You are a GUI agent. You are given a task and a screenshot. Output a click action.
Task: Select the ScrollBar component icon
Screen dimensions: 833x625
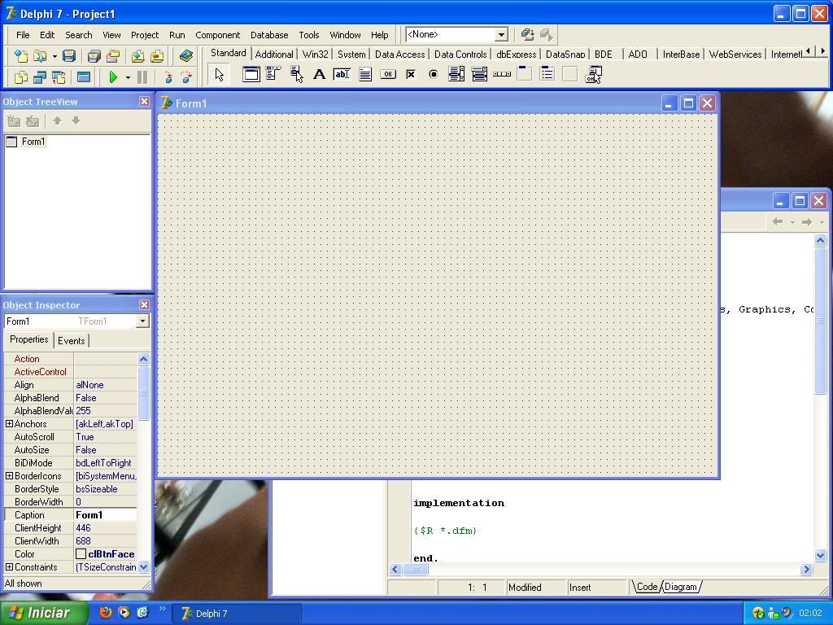502,74
